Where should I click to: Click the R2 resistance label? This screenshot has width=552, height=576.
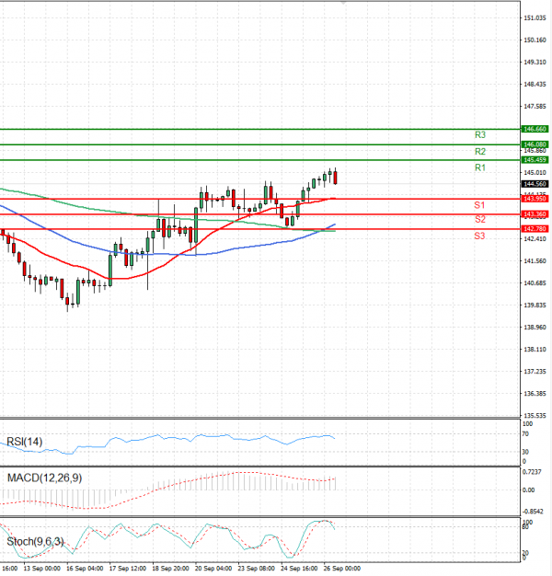click(479, 151)
